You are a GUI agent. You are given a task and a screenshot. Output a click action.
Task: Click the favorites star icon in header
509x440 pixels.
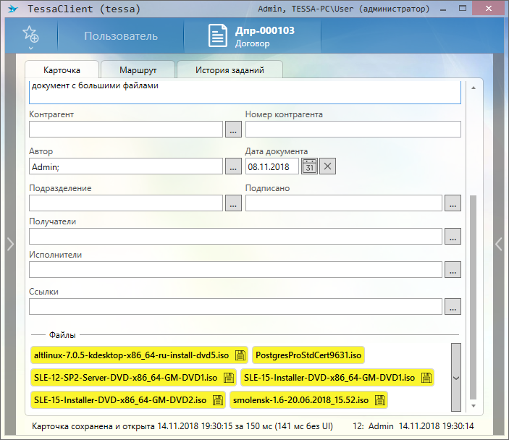30,34
